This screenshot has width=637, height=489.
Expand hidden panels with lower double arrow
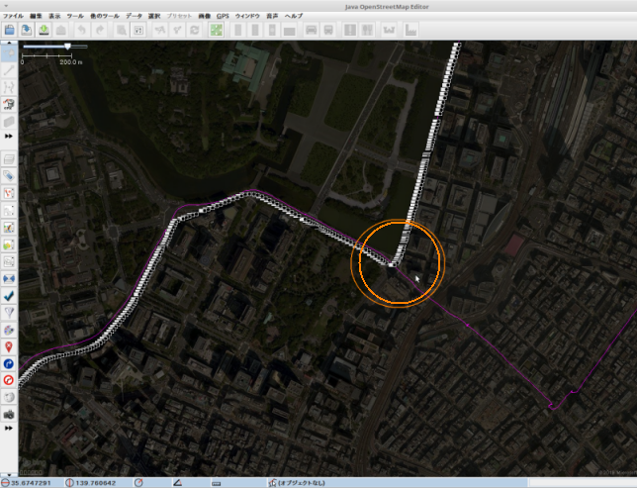(9, 429)
